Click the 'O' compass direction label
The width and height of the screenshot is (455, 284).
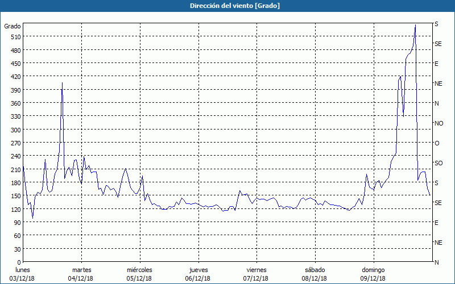[437, 143]
